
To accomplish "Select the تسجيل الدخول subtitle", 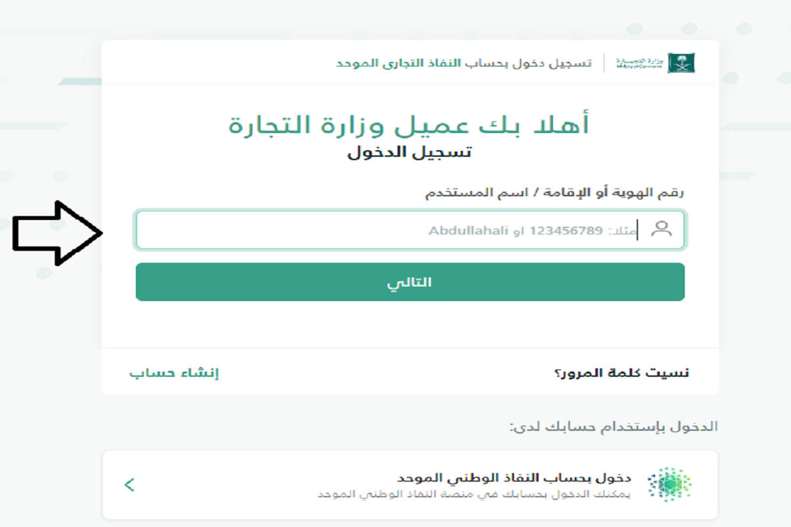I will point(410,152).
